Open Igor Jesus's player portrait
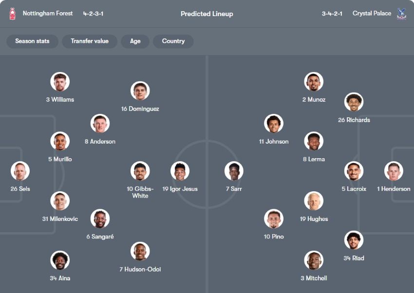414x293 pixels. click(x=180, y=171)
